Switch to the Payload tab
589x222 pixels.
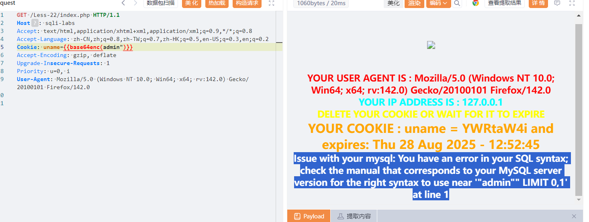click(x=309, y=216)
